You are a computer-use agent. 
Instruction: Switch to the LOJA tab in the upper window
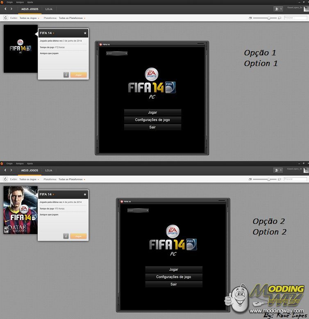[49, 9]
